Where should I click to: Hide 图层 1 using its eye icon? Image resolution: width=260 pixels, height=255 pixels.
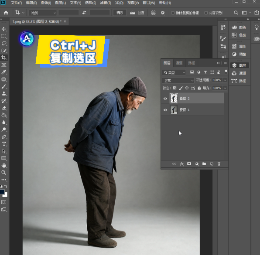165,110
